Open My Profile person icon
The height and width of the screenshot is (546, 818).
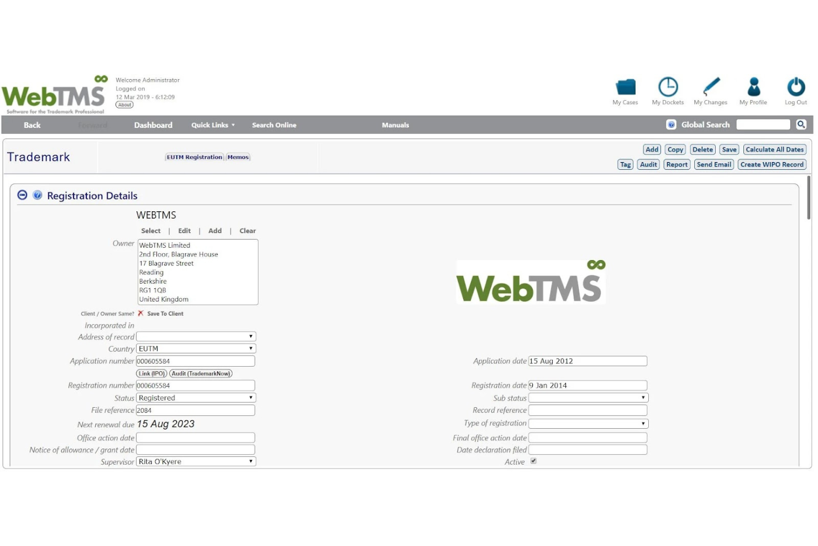click(753, 87)
